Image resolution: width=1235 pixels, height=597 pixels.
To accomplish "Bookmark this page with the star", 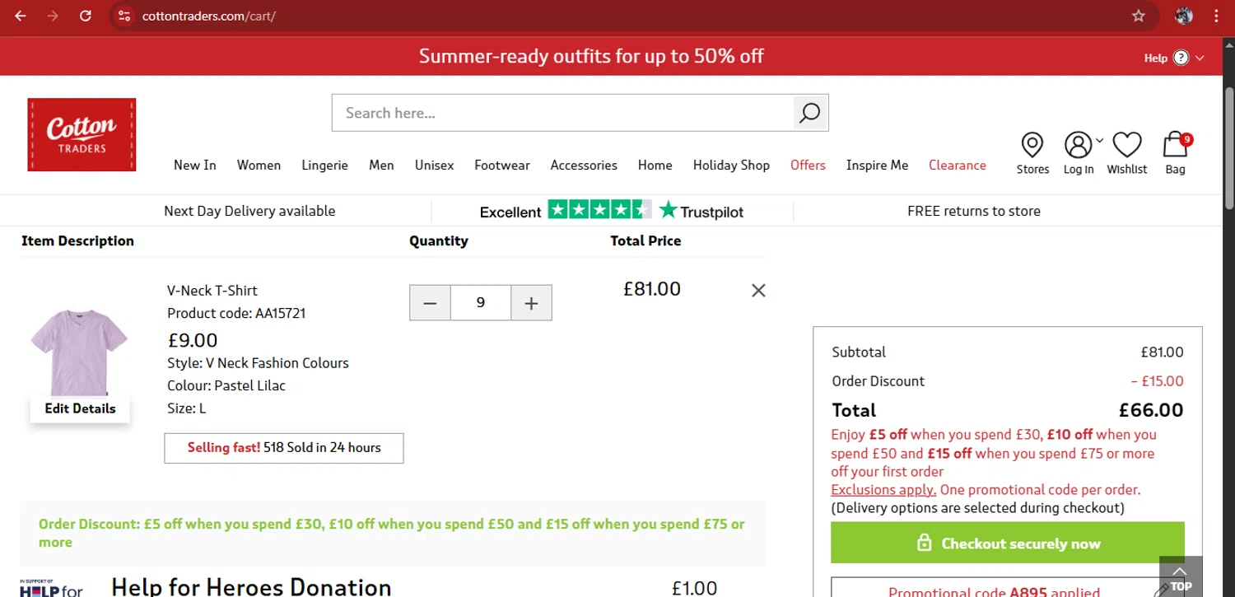I will coord(1139,16).
